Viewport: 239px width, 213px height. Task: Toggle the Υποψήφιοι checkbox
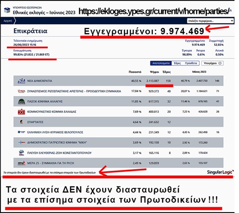220,63
